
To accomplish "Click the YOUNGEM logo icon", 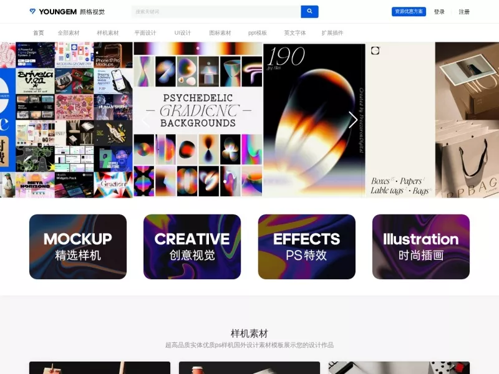I will coord(32,11).
